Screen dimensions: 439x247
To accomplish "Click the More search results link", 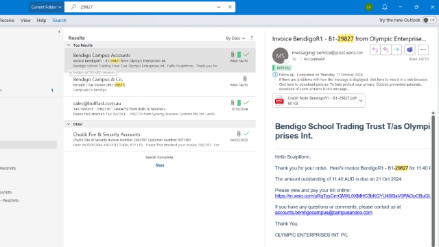I will click(160, 165).
